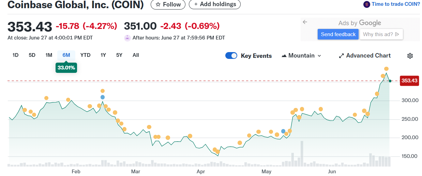Select the 5Y range tab
This screenshot has width=422, height=176.
point(119,55)
